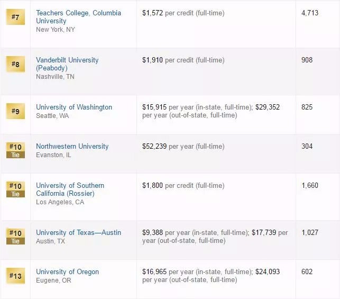Click University of Texas—Austin's #10 Tie badge
This screenshot has height=299, width=340.
tap(15, 237)
